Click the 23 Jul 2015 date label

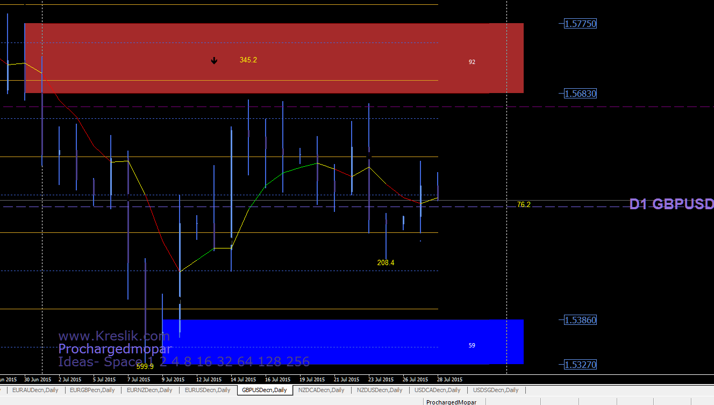click(x=381, y=379)
